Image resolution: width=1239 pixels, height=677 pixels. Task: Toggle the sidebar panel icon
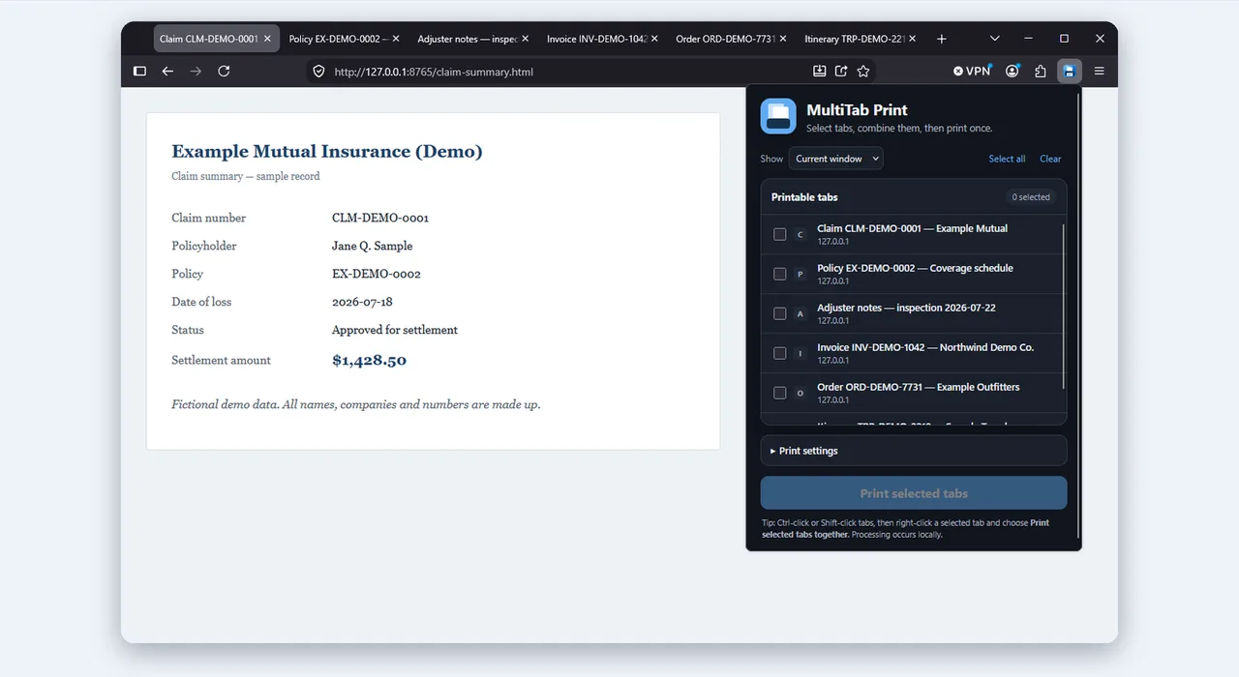[x=139, y=71]
